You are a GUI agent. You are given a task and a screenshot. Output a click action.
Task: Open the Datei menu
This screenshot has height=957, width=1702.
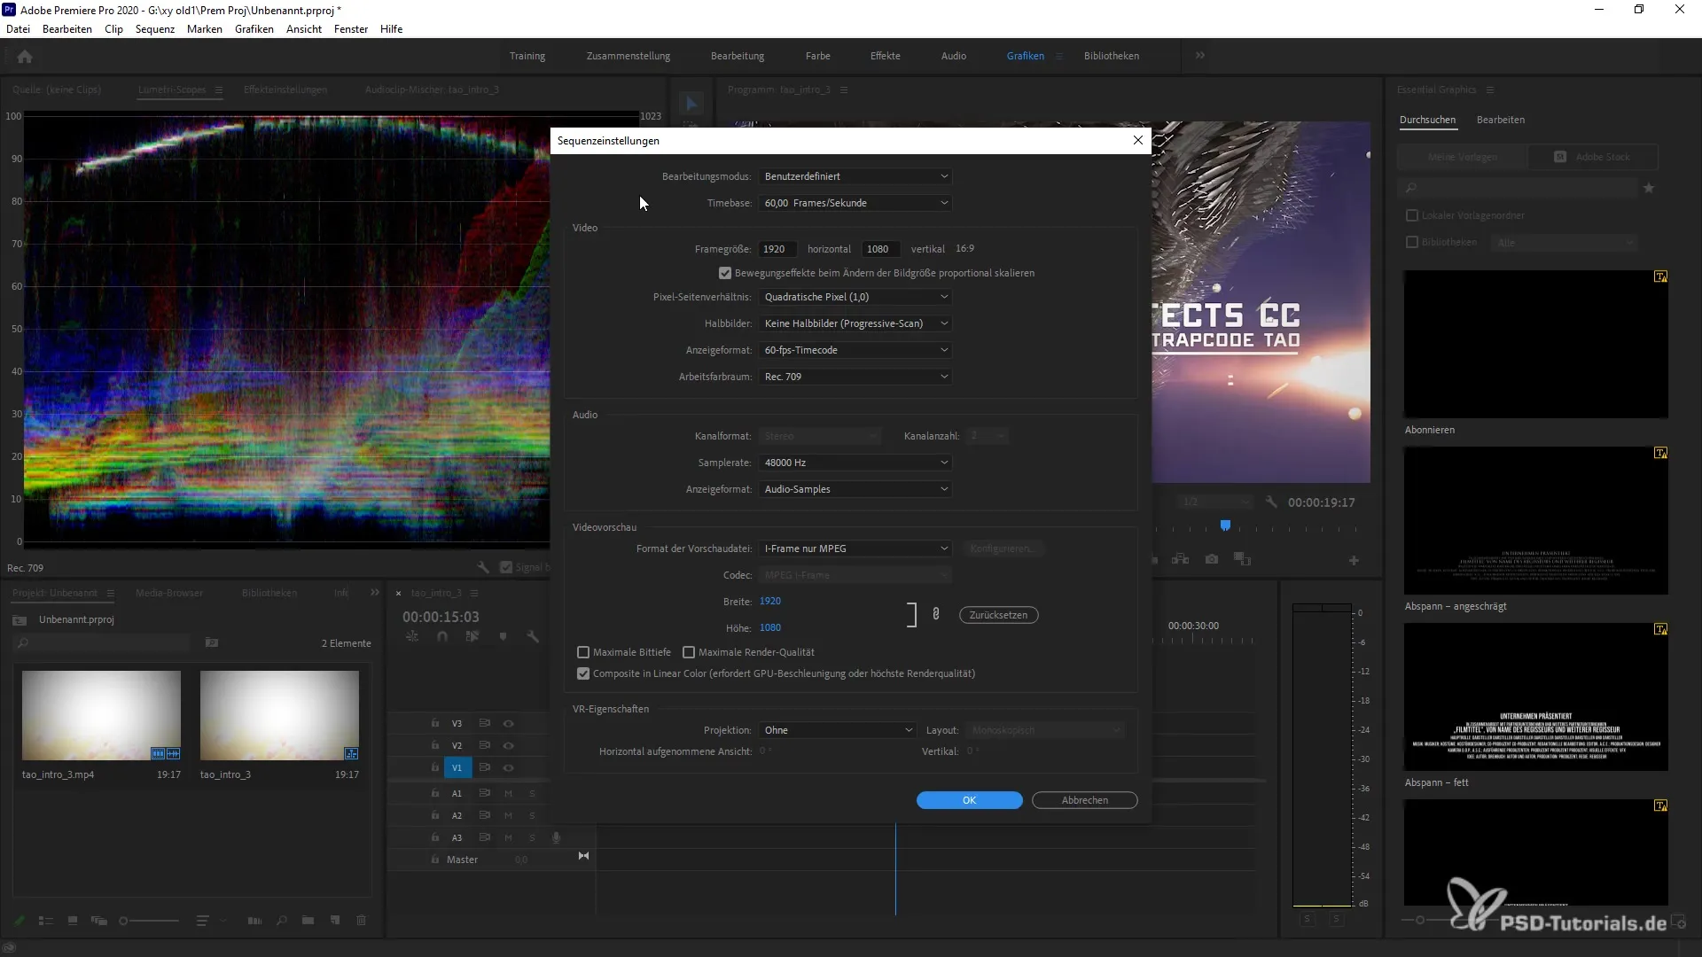[18, 29]
